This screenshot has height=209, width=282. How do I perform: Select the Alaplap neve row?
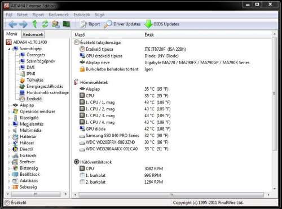165,63
